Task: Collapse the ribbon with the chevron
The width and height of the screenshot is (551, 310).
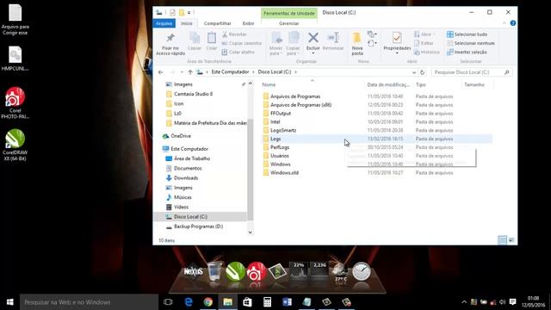Action: coord(505,23)
